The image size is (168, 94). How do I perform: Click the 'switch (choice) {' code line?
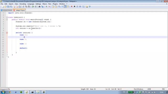point(24,33)
